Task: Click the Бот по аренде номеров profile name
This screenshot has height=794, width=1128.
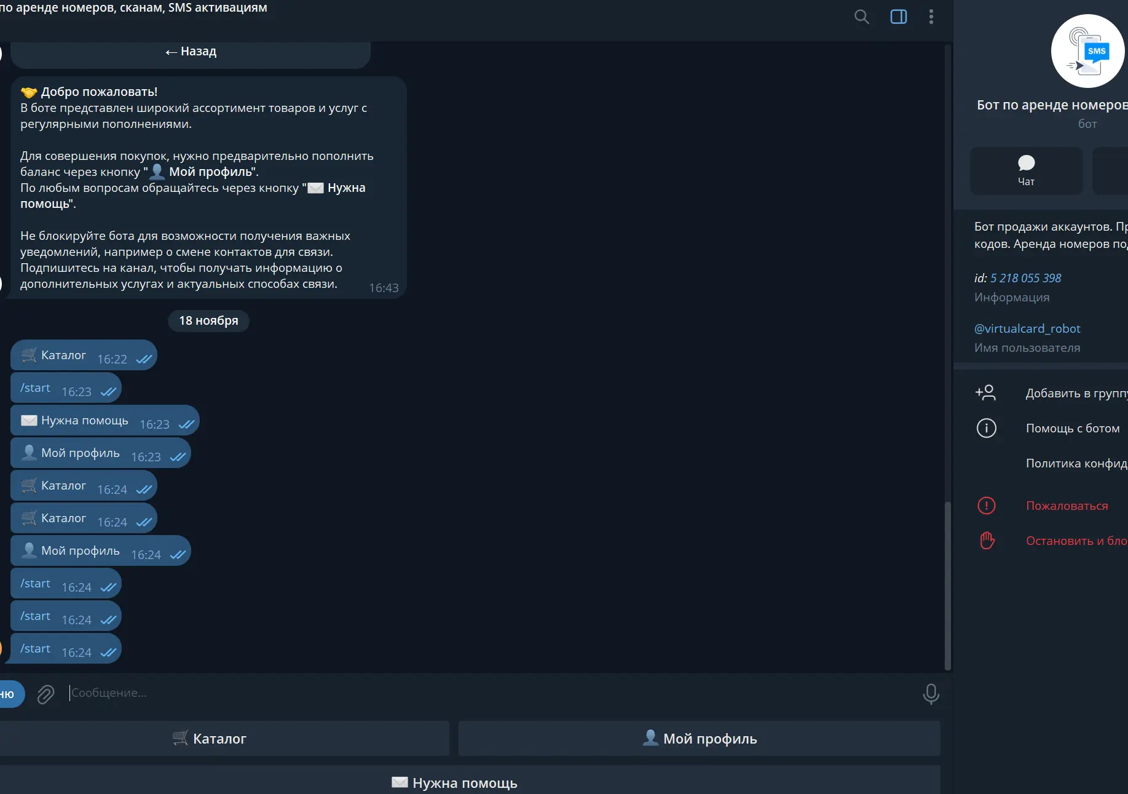Action: click(x=1052, y=105)
